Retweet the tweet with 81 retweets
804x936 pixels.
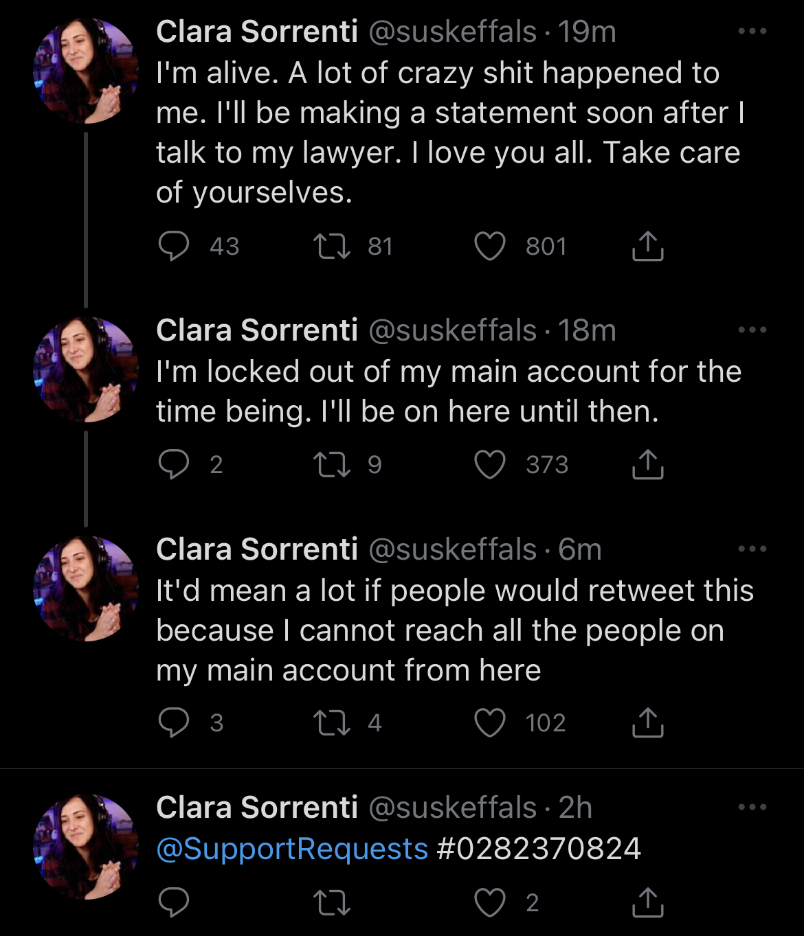click(332, 246)
